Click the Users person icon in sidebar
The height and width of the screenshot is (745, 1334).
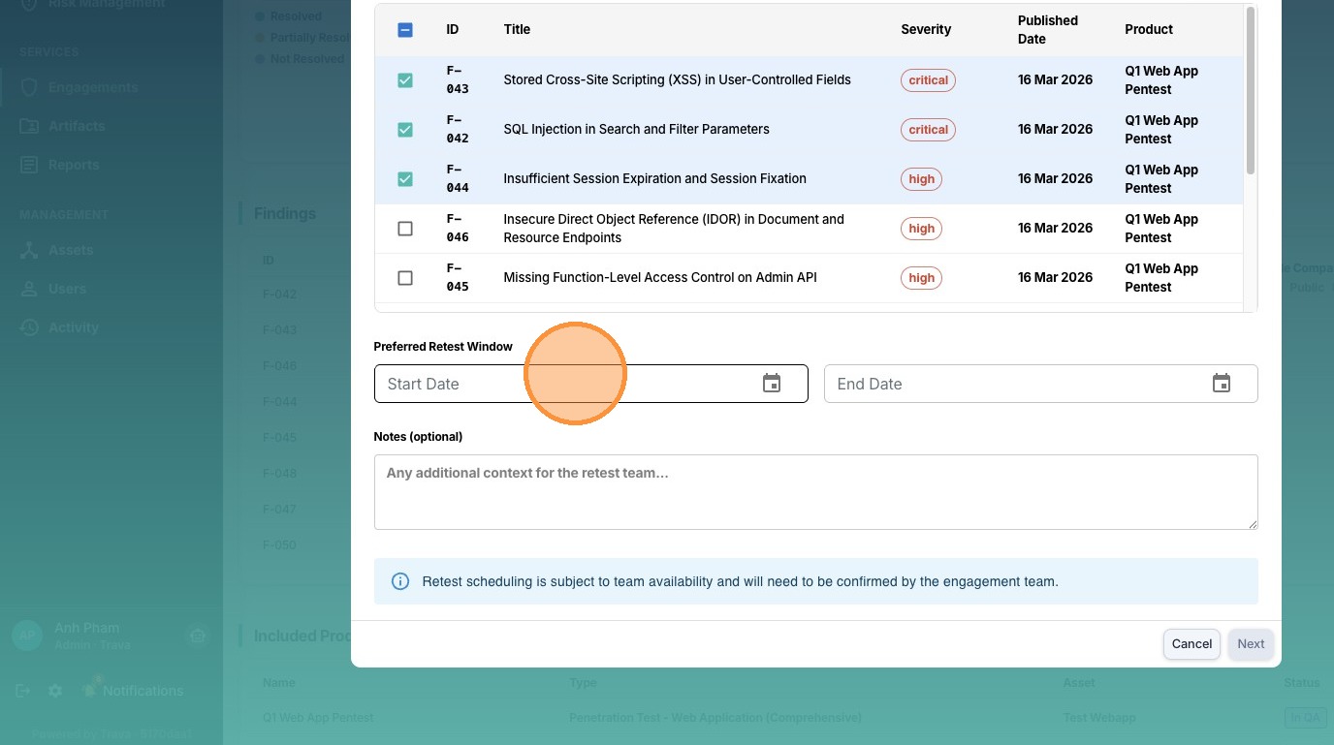point(29,289)
